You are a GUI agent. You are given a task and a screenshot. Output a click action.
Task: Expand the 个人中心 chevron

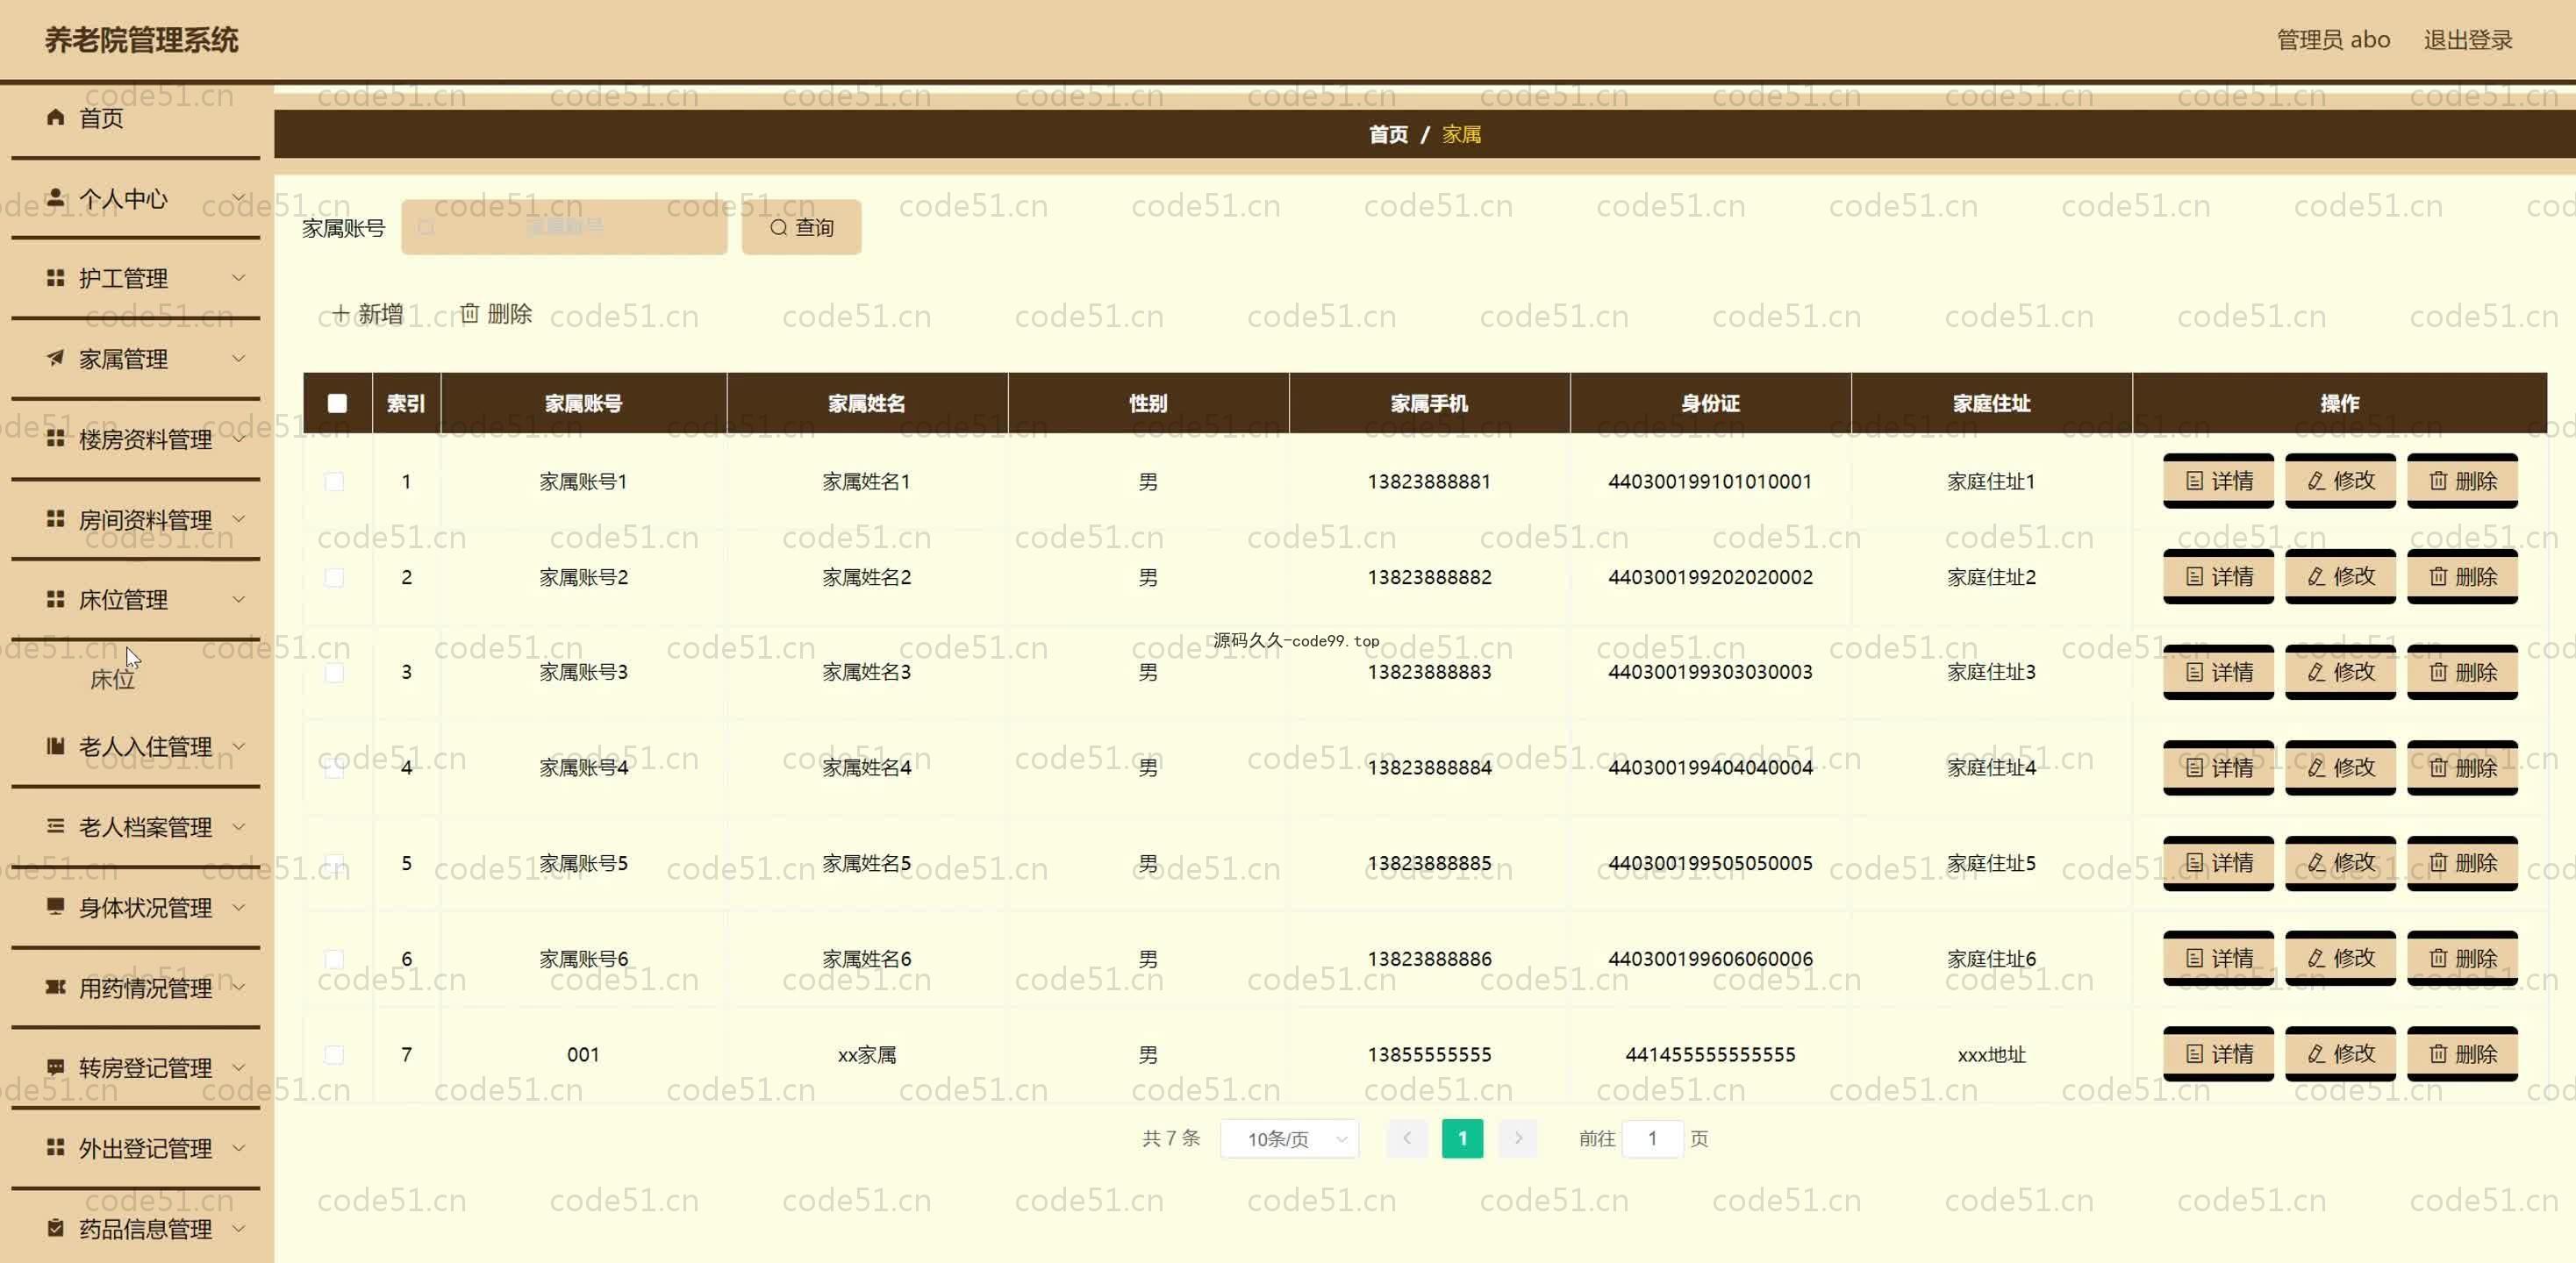pyautogui.click(x=239, y=197)
